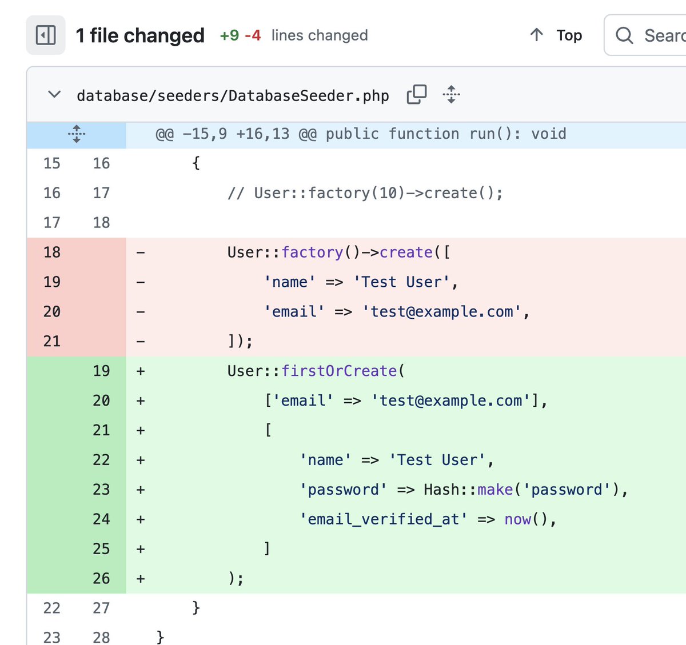Select new line number 21

click(x=101, y=430)
